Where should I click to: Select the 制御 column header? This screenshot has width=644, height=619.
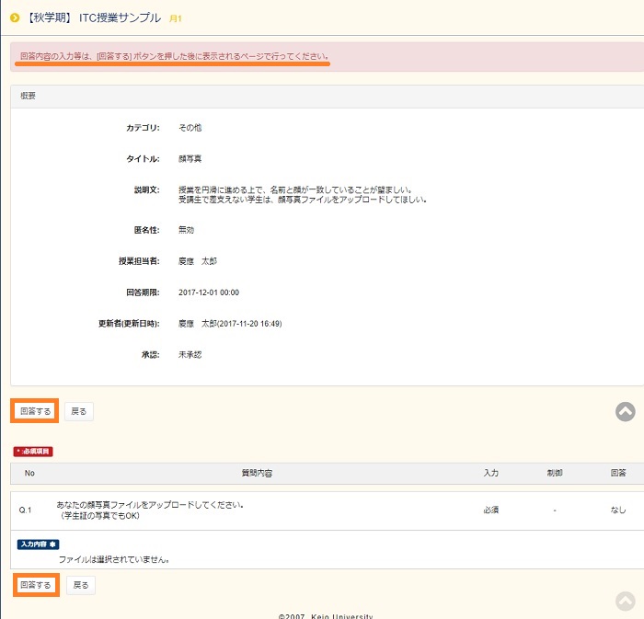[555, 473]
